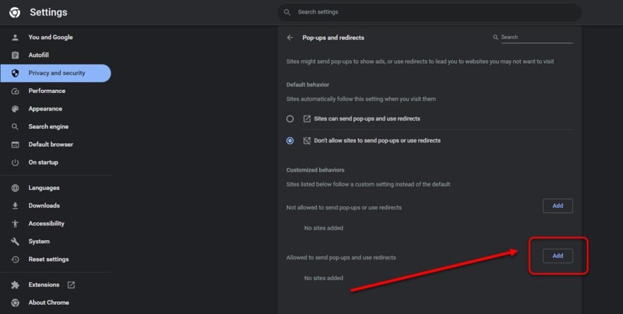Click the Performance gauge icon
The width and height of the screenshot is (623, 314).
pyautogui.click(x=15, y=90)
